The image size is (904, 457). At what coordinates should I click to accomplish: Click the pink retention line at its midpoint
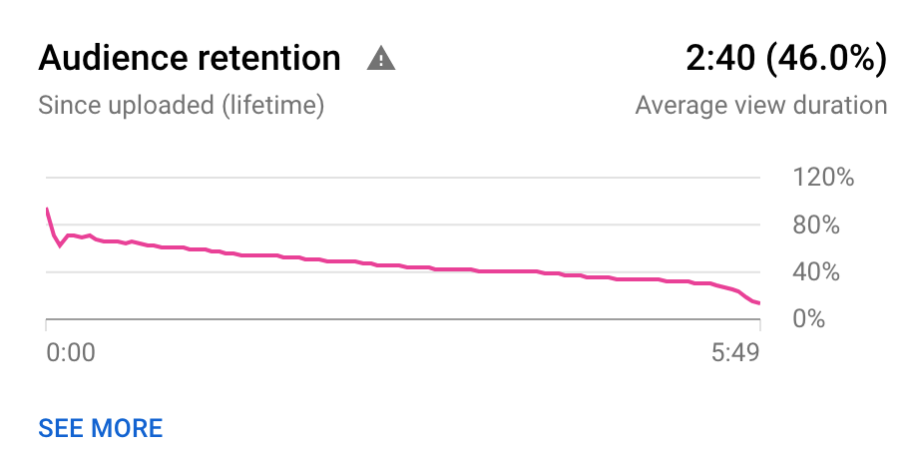coord(403,266)
